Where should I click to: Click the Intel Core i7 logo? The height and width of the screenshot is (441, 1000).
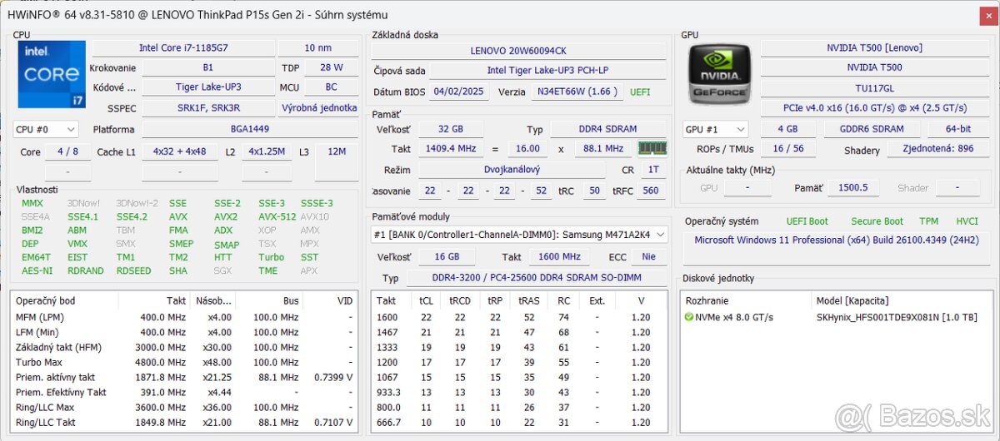point(51,75)
